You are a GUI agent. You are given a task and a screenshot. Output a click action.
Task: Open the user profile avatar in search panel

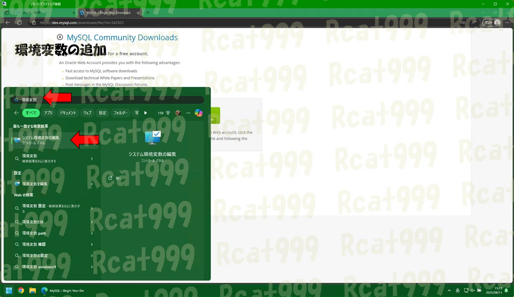(x=178, y=113)
